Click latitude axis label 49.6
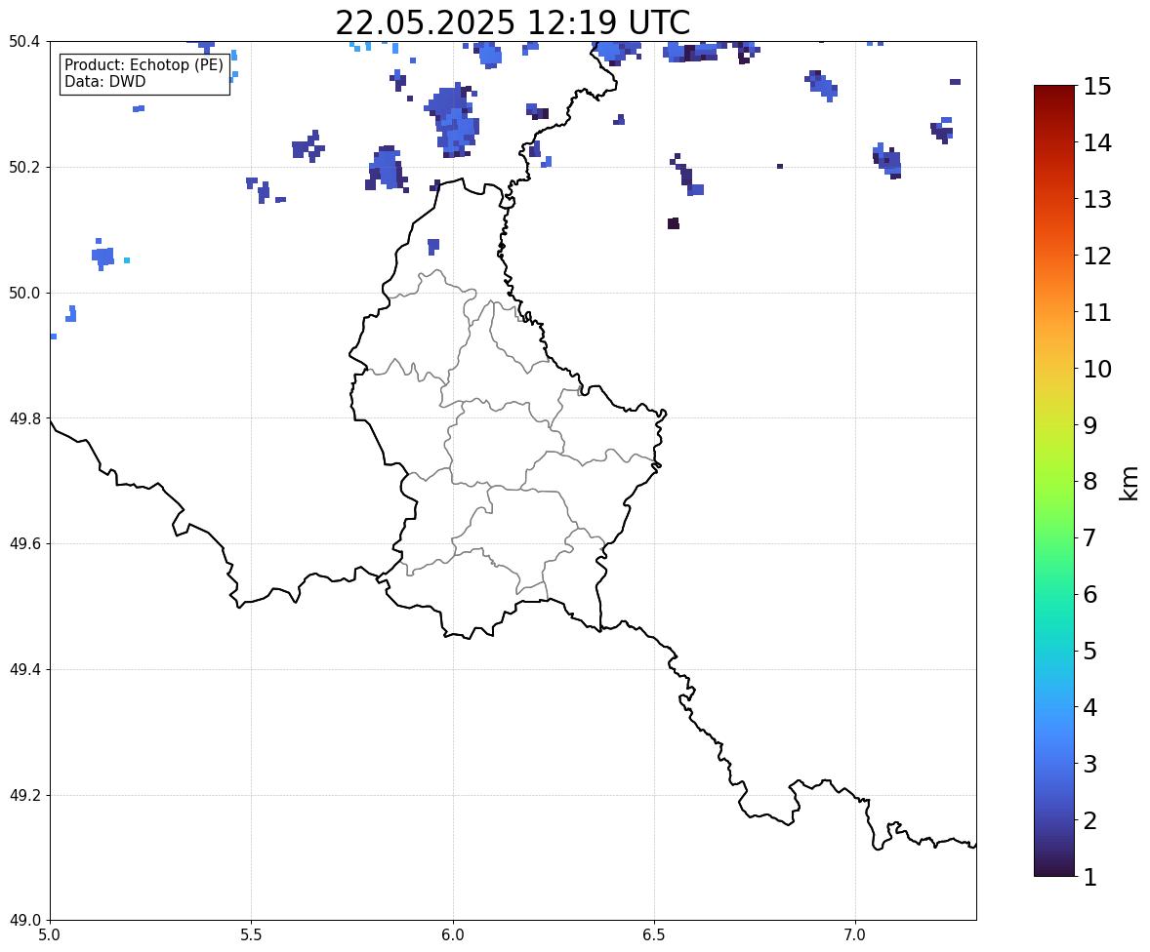Viewport: 1150px width, 952px height. [24, 543]
